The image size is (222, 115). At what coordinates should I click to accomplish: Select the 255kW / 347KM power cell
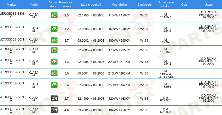click(119, 85)
